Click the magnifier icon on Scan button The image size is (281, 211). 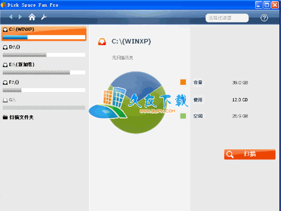pos(230,154)
